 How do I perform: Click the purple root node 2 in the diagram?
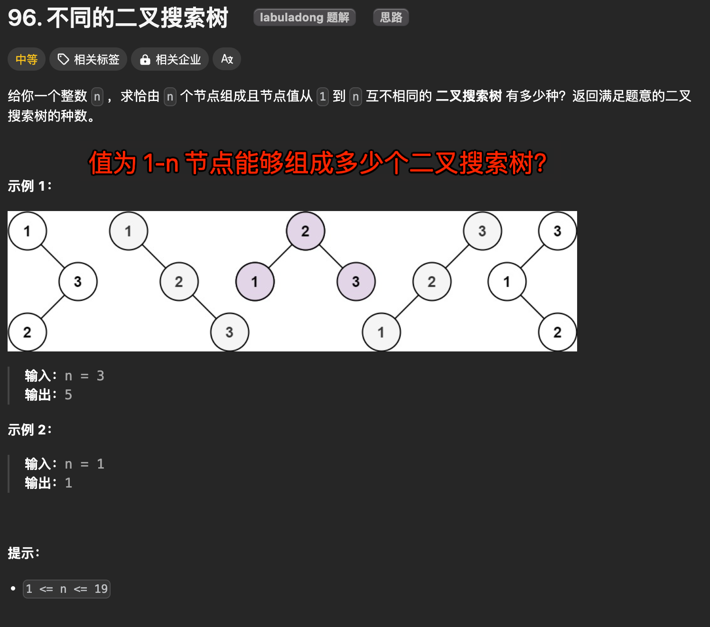point(305,231)
